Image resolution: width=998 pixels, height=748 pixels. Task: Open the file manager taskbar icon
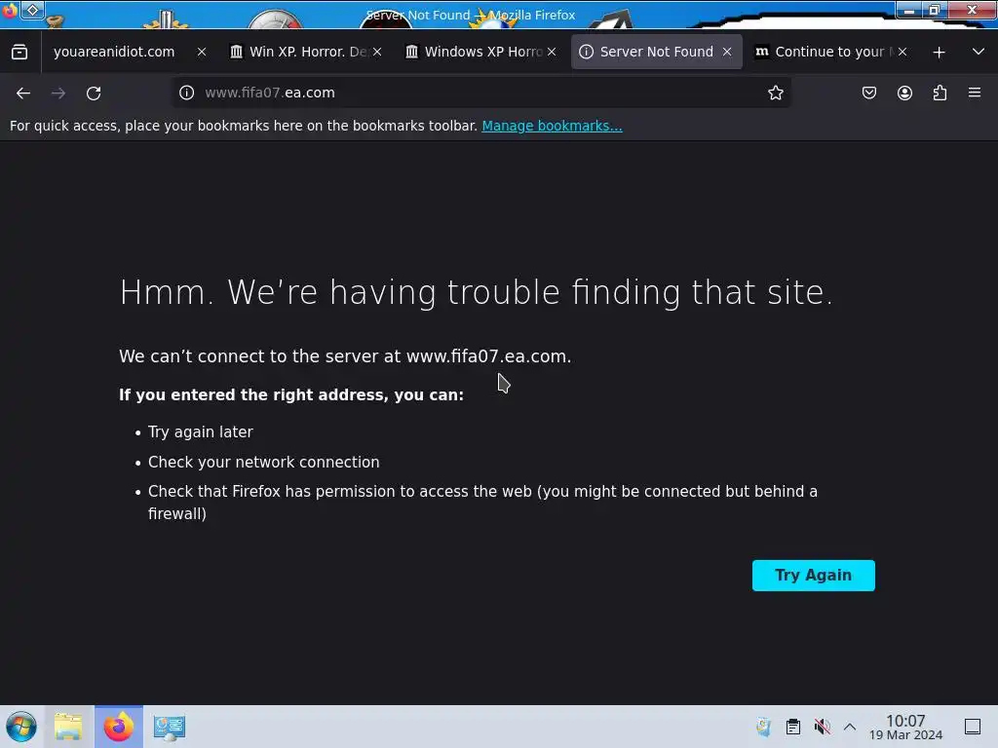tap(68, 727)
